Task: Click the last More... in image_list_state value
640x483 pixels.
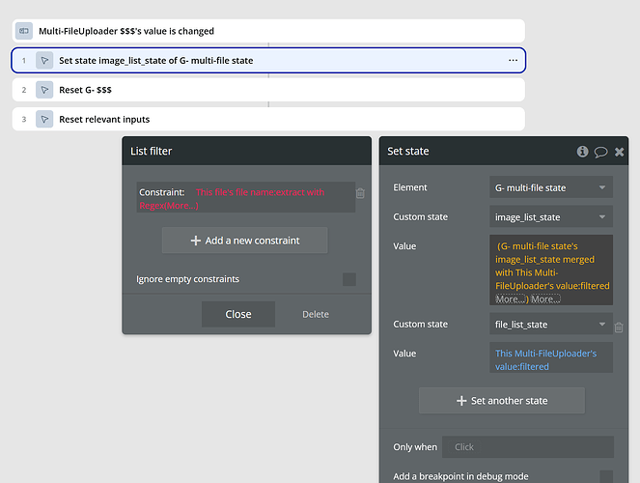Action: pyautogui.click(x=545, y=298)
